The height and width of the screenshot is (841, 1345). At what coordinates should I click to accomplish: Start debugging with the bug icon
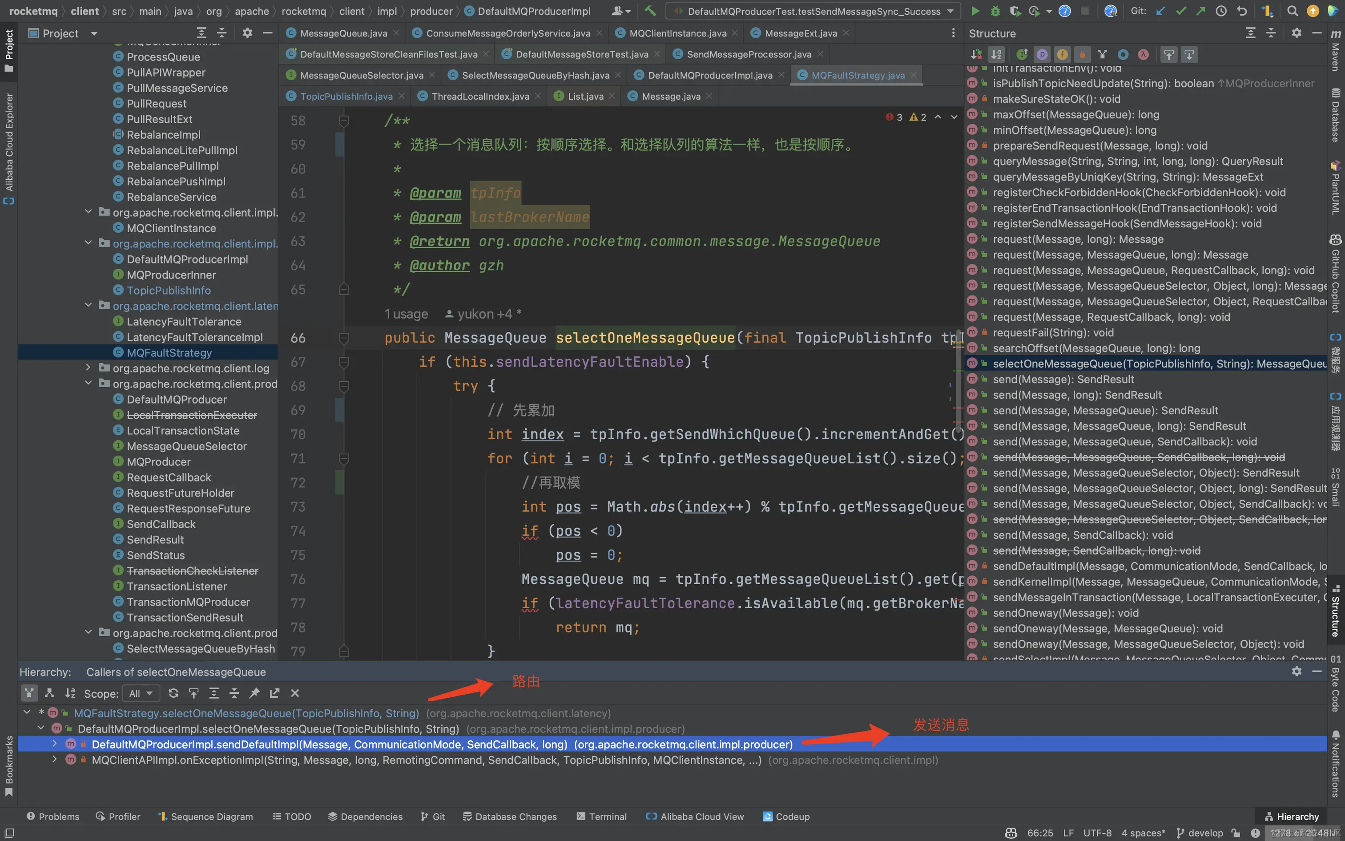[995, 11]
